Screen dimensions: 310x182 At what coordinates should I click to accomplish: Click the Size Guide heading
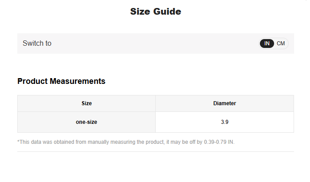coord(155,12)
